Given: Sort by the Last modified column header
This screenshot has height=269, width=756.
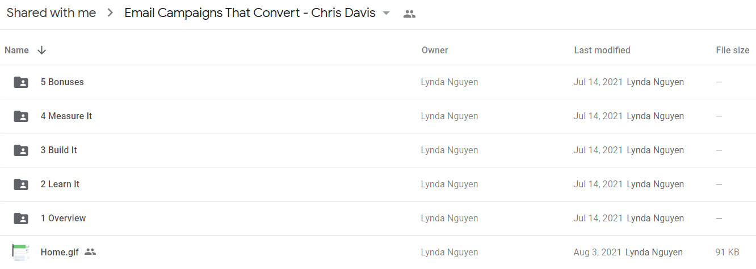Looking at the screenshot, I should [x=602, y=50].
